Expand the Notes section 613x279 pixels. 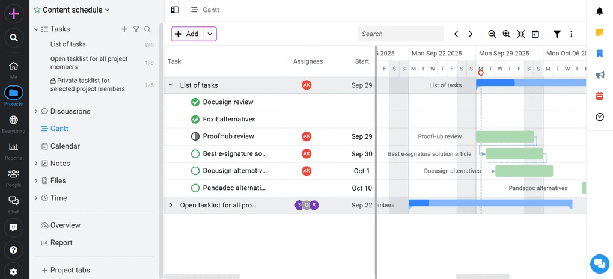pyautogui.click(x=36, y=163)
